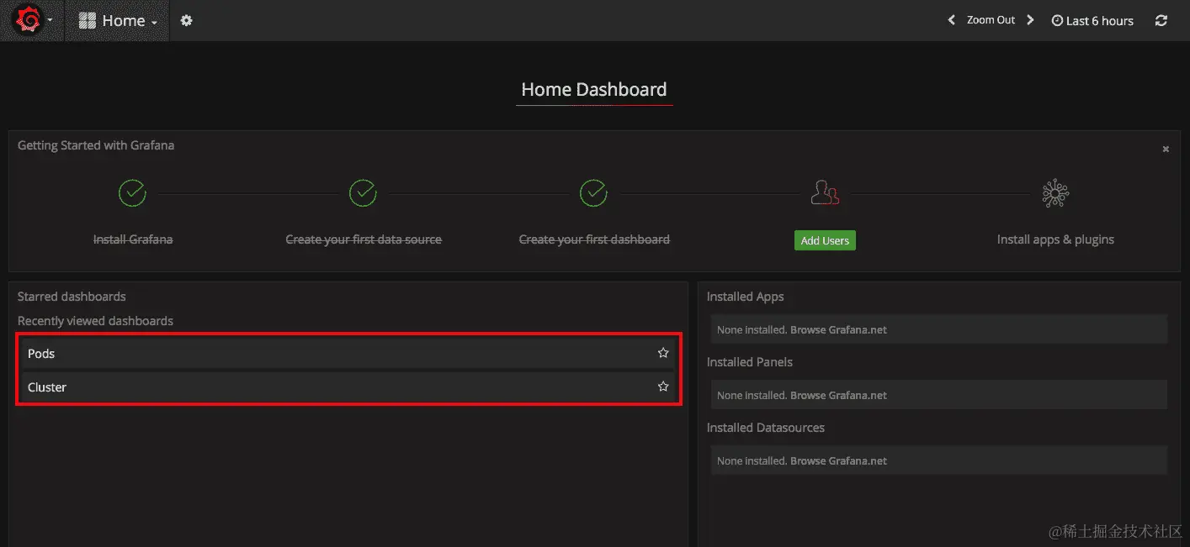This screenshot has width=1190, height=547.
Task: Open the Cluster dashboard
Action: (x=348, y=387)
